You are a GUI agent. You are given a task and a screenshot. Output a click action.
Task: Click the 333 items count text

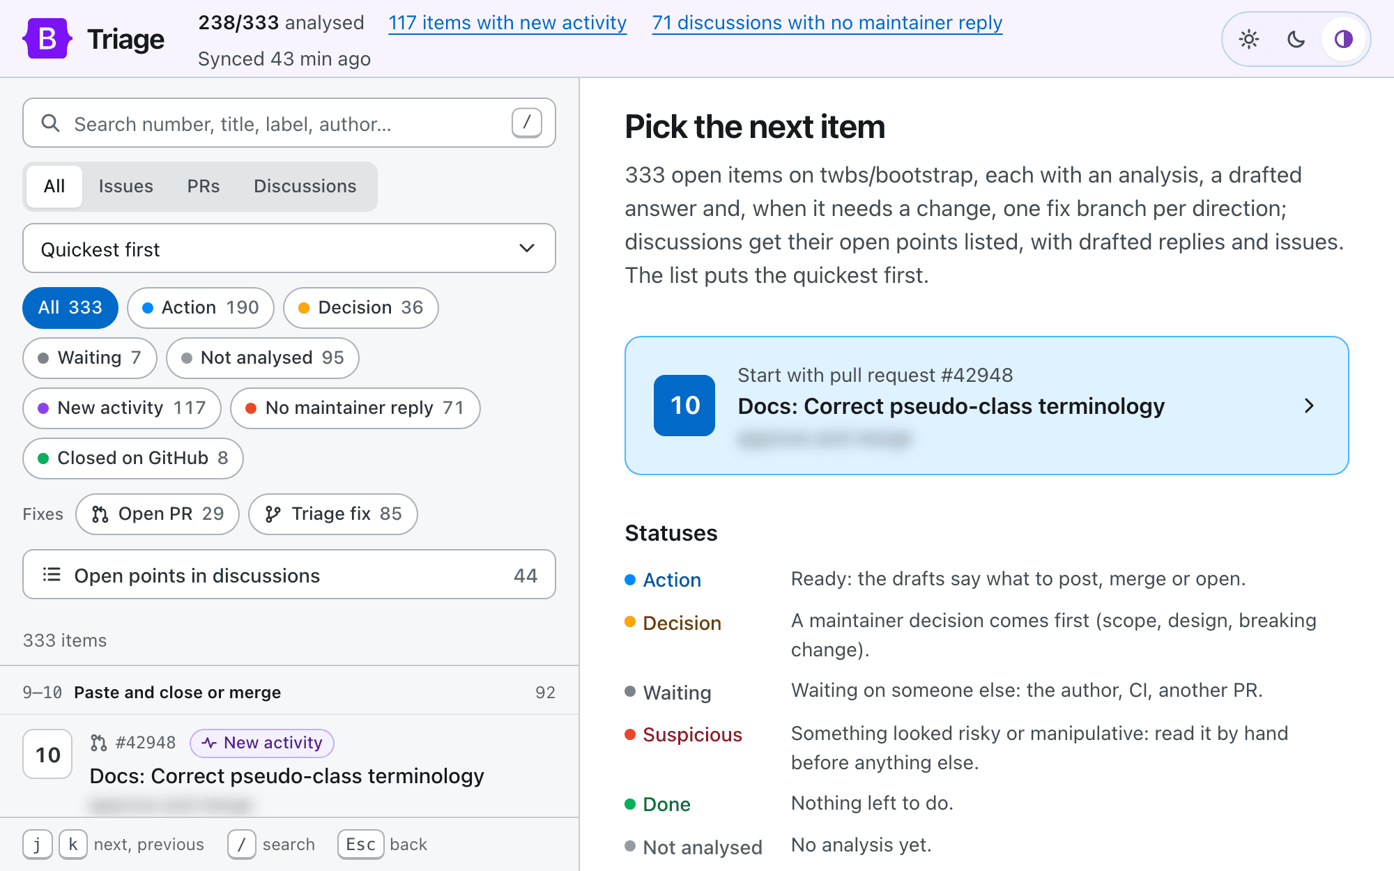(x=65, y=640)
